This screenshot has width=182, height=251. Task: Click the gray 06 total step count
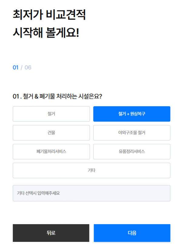pyautogui.click(x=28, y=67)
